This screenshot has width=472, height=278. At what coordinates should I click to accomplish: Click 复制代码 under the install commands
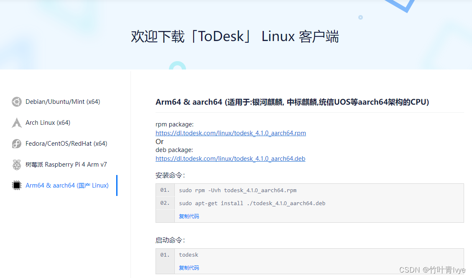(x=189, y=216)
